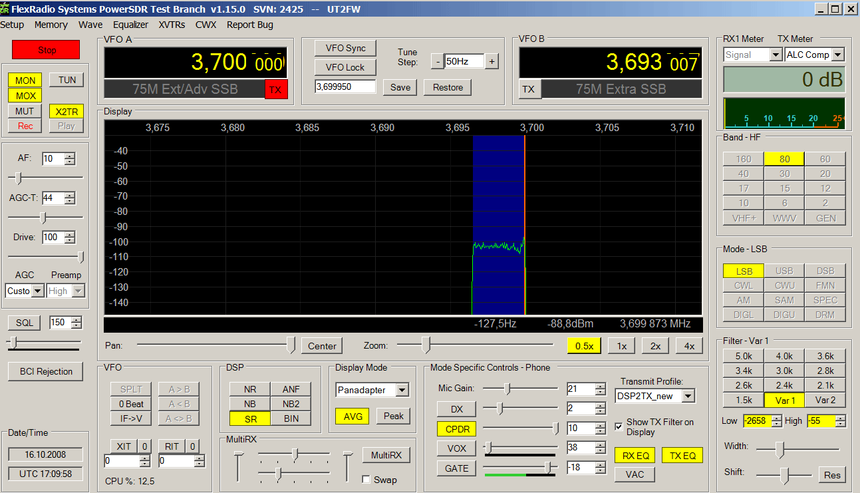The width and height of the screenshot is (860, 493).
Task: Open the Display Mode Panadapter dropdown
Action: [x=402, y=390]
